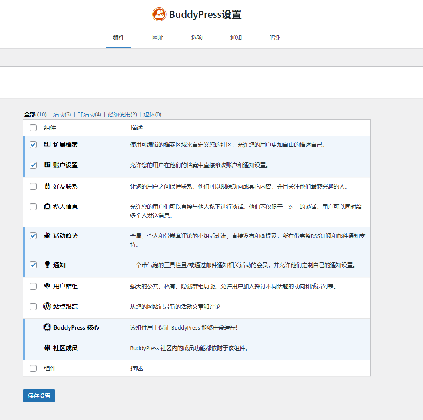Click the 社区成员 component icon
The height and width of the screenshot is (420, 423).
coord(47,348)
